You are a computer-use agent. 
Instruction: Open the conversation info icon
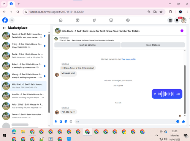click(182, 31)
